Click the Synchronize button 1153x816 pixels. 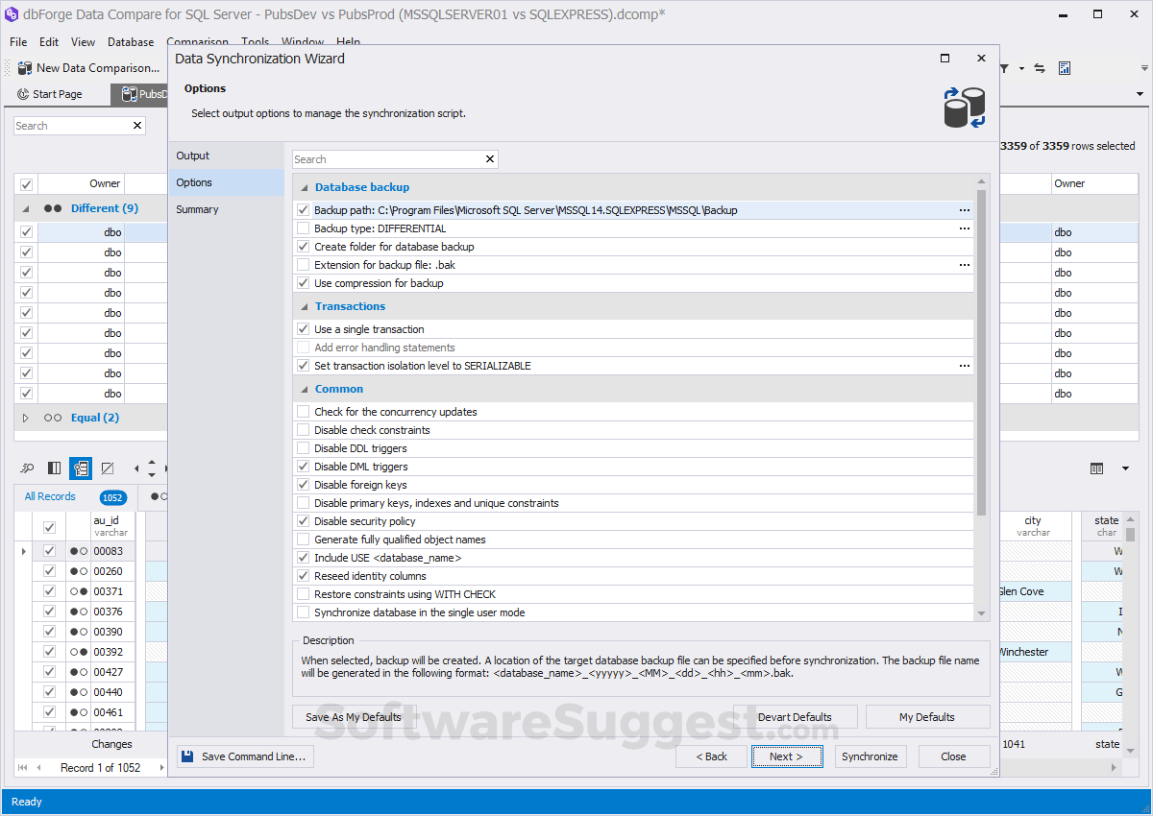pos(870,756)
